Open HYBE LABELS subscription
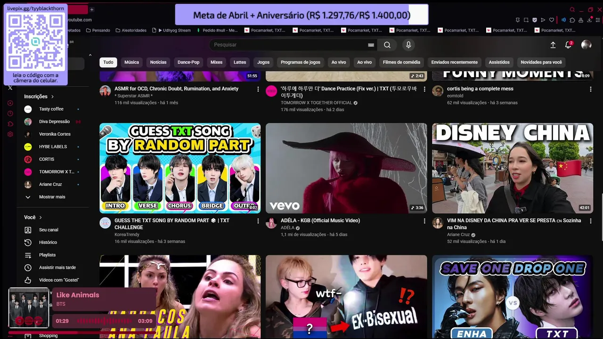Image resolution: width=603 pixels, height=339 pixels. (52, 146)
